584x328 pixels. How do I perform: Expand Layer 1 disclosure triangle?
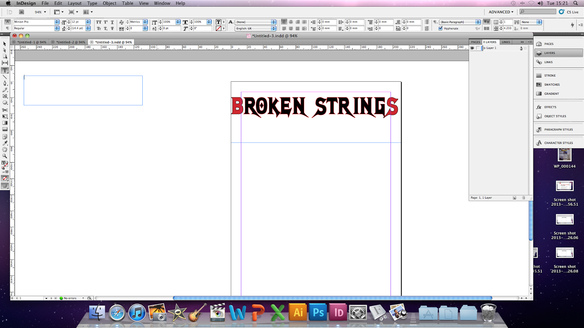coord(484,48)
